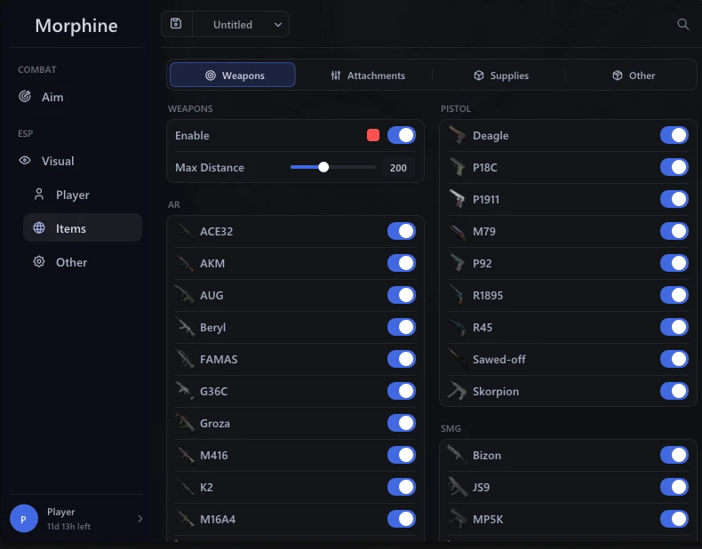702x549 pixels.
Task: Click the Items globe icon
Action: [x=39, y=227]
